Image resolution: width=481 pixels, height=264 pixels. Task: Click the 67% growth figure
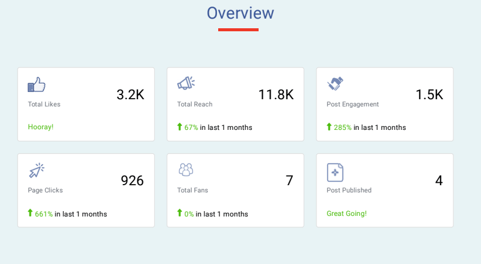[x=191, y=127]
